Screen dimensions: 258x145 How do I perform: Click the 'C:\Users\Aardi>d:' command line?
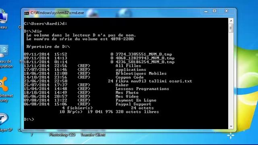46,24
